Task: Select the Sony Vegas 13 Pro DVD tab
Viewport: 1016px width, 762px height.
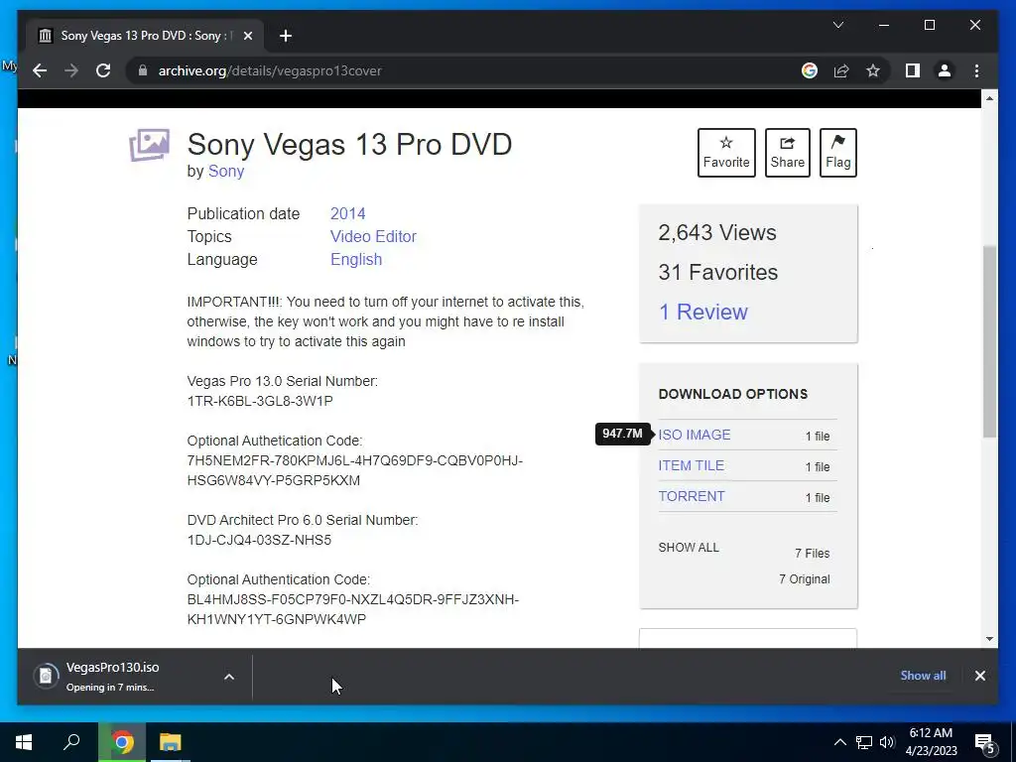Action: tap(145, 36)
